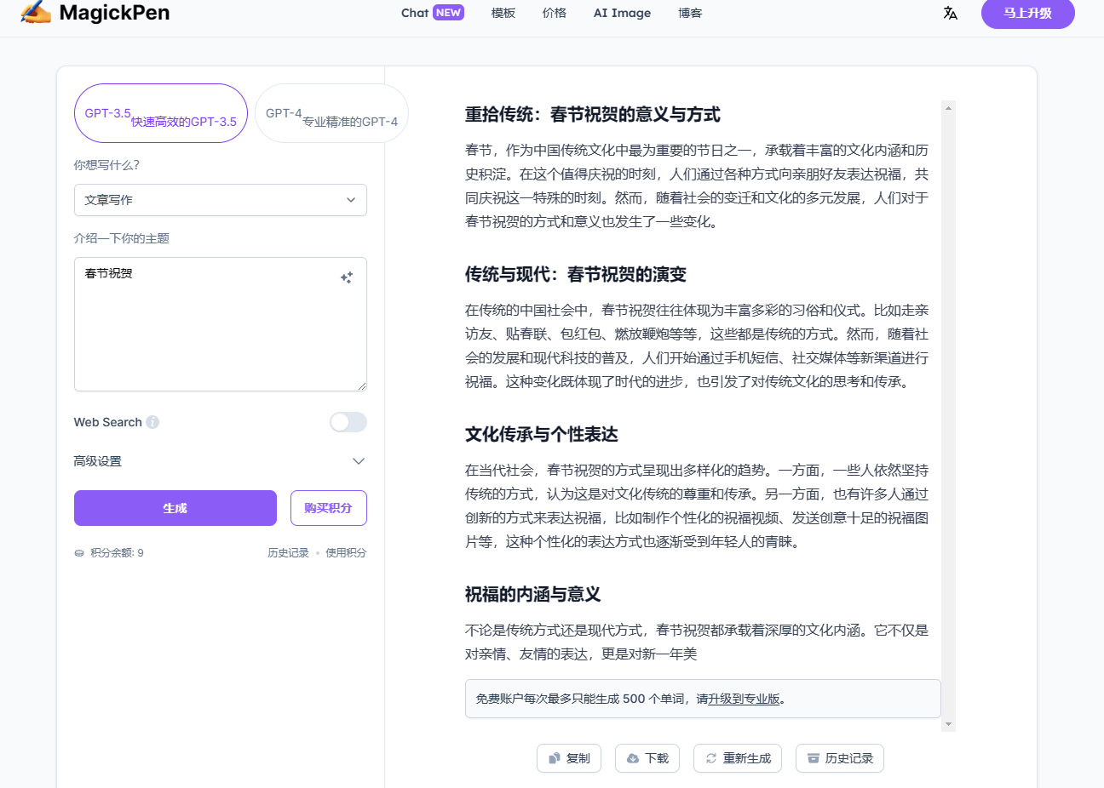
Task: Click the 下载 download button
Action: [647, 758]
